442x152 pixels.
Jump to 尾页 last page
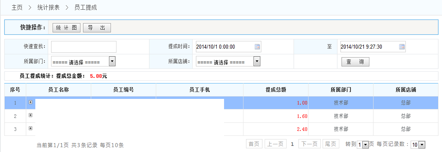[331, 144]
